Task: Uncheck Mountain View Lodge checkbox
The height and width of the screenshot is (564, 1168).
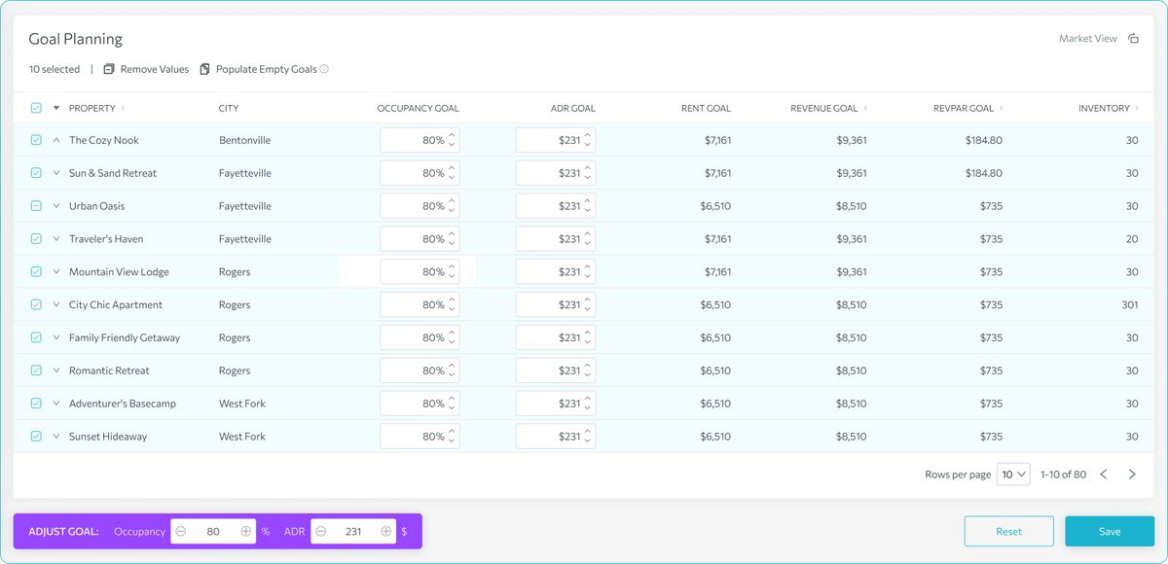Action: click(x=36, y=272)
